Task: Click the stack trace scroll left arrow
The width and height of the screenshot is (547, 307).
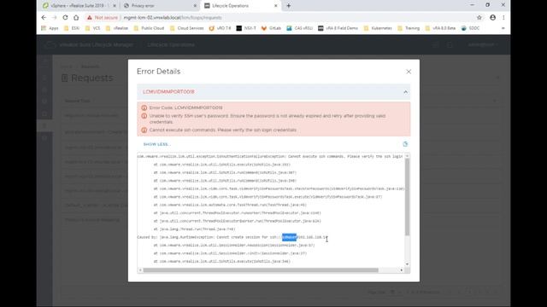Action: tap(140, 270)
